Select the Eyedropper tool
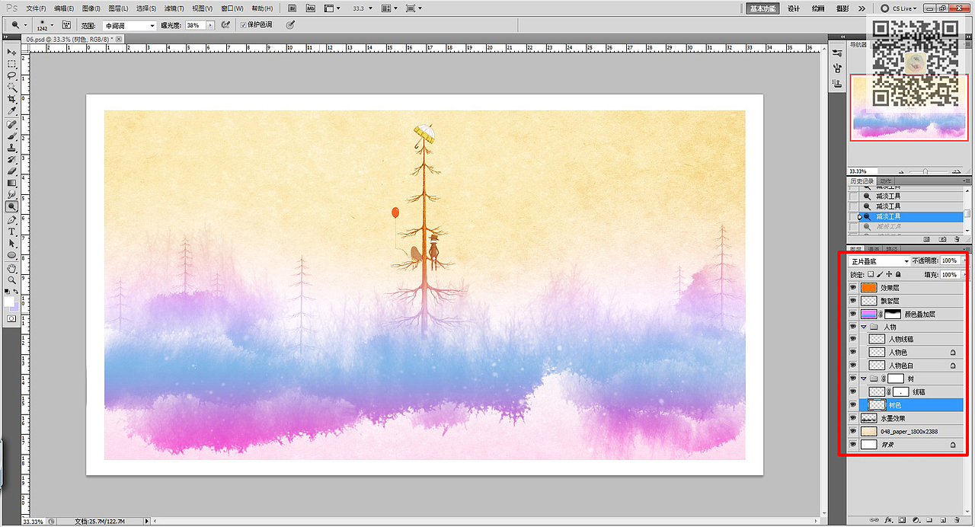This screenshot has width=975, height=527. (11, 111)
